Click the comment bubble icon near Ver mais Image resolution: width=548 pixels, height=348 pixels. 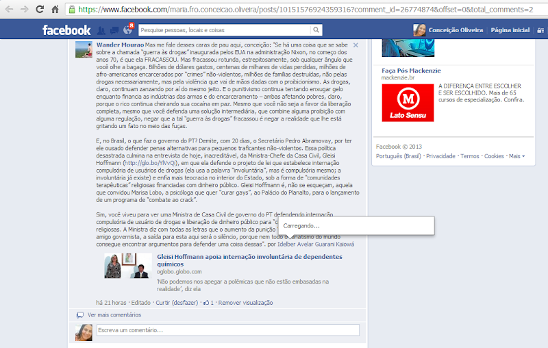tap(80, 315)
